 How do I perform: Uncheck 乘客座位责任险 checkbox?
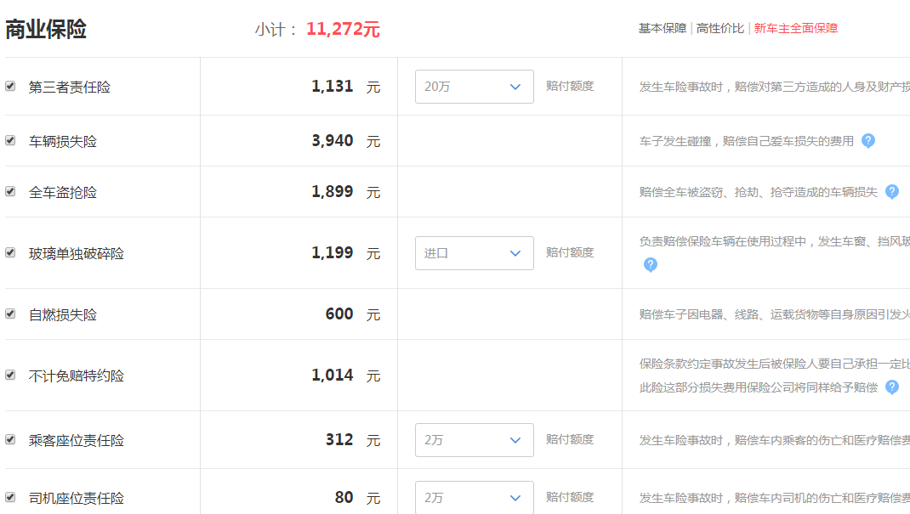10,440
